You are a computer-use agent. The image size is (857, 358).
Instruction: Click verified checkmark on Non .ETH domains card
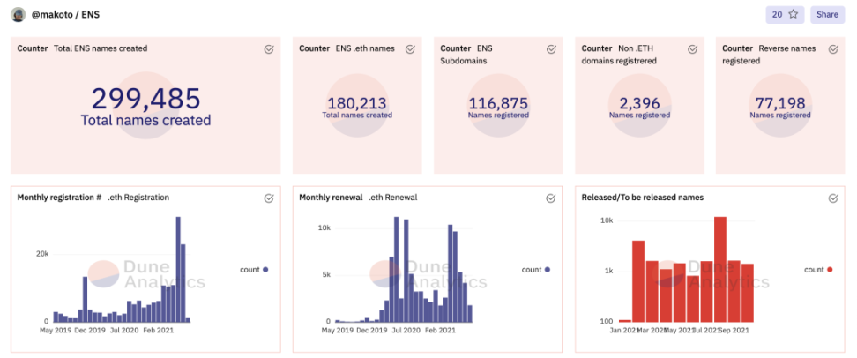coord(692,49)
